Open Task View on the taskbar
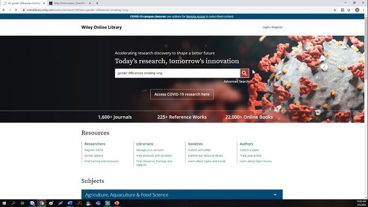This screenshot has width=368, height=207. pos(22,203)
